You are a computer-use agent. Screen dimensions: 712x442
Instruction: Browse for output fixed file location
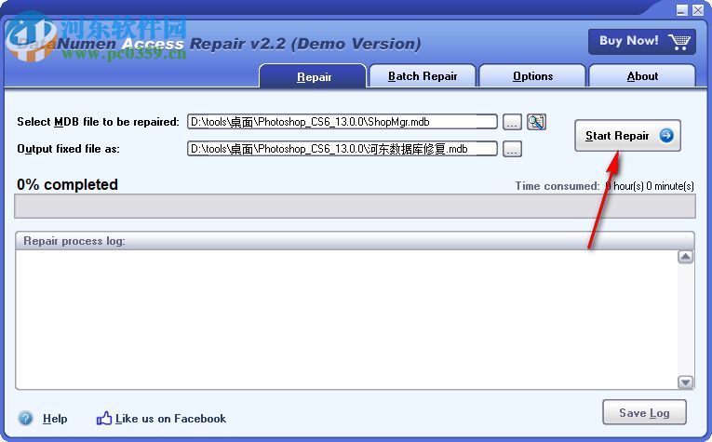pos(512,149)
